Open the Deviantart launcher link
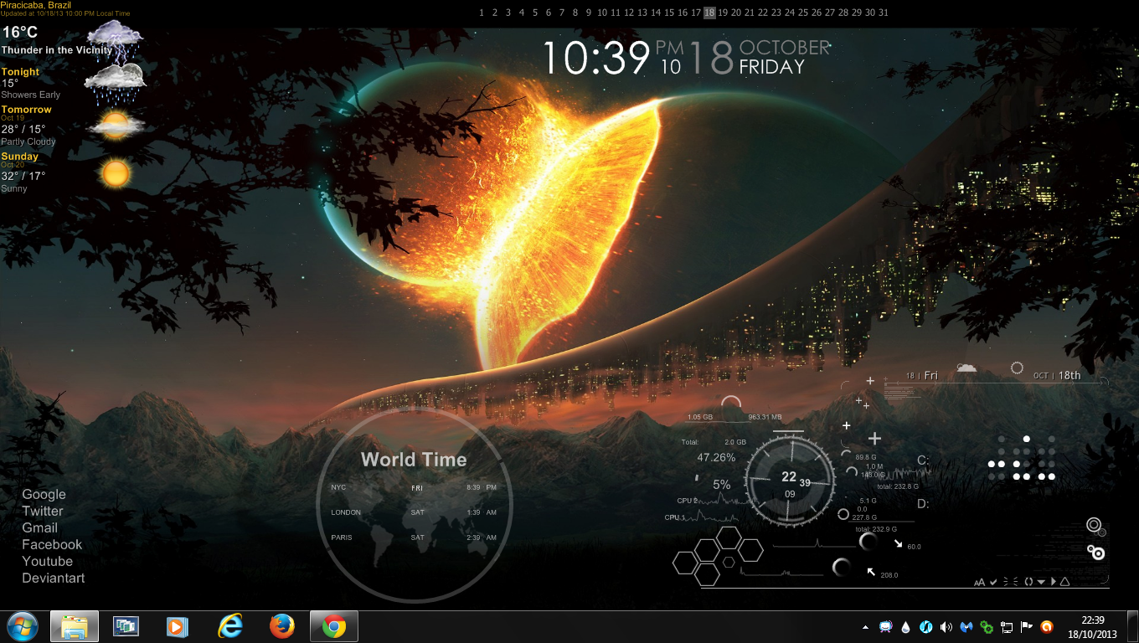Viewport: 1139px width, 643px height. pyautogui.click(x=54, y=578)
